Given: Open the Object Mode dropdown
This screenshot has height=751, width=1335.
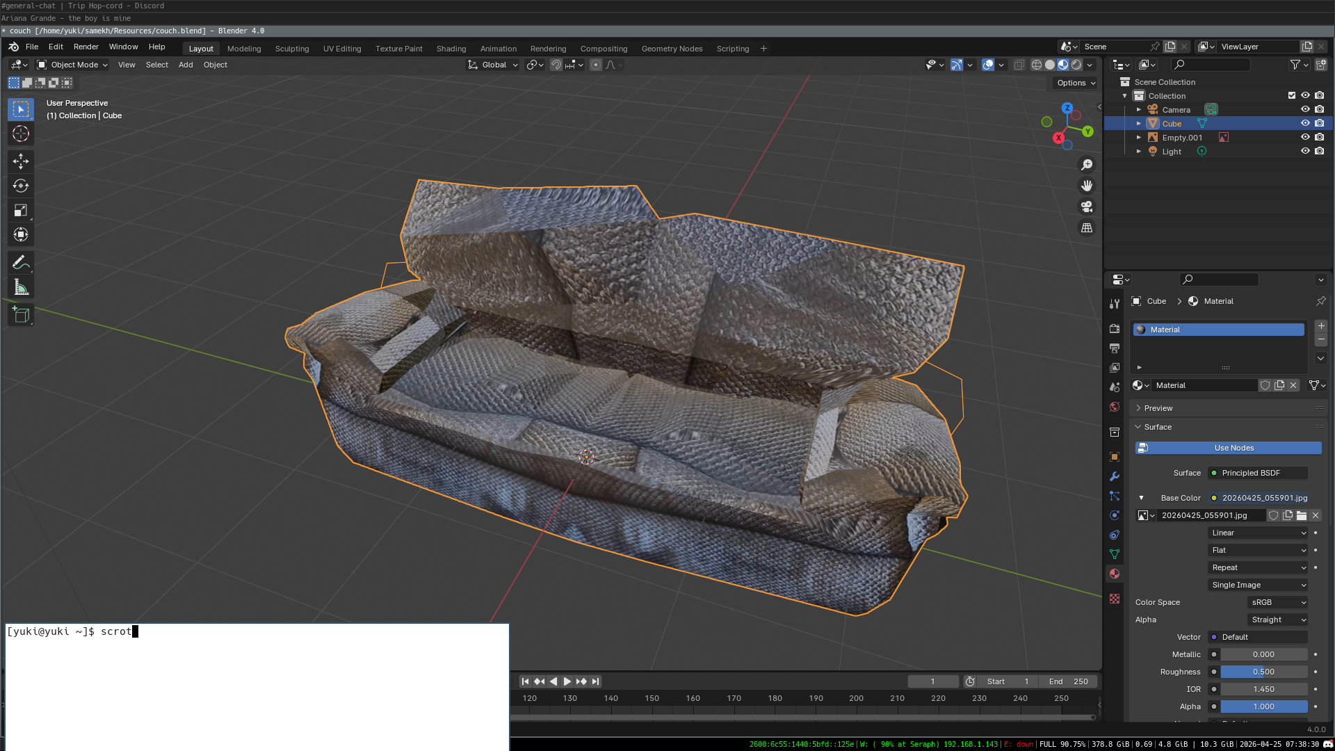Looking at the screenshot, I should pos(73,65).
